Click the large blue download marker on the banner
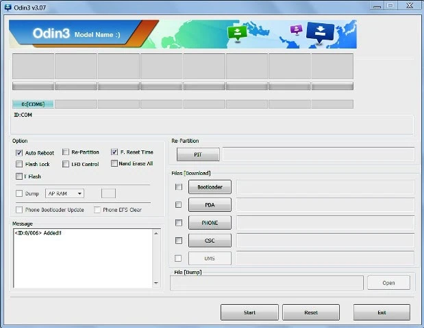 point(320,32)
